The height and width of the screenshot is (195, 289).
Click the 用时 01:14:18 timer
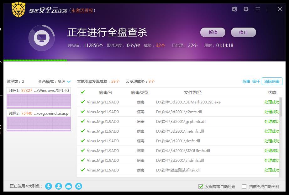tap(218, 45)
